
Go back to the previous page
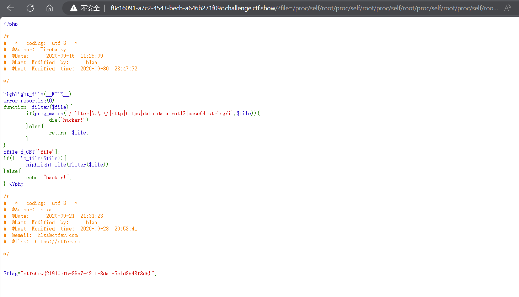[x=11, y=8]
